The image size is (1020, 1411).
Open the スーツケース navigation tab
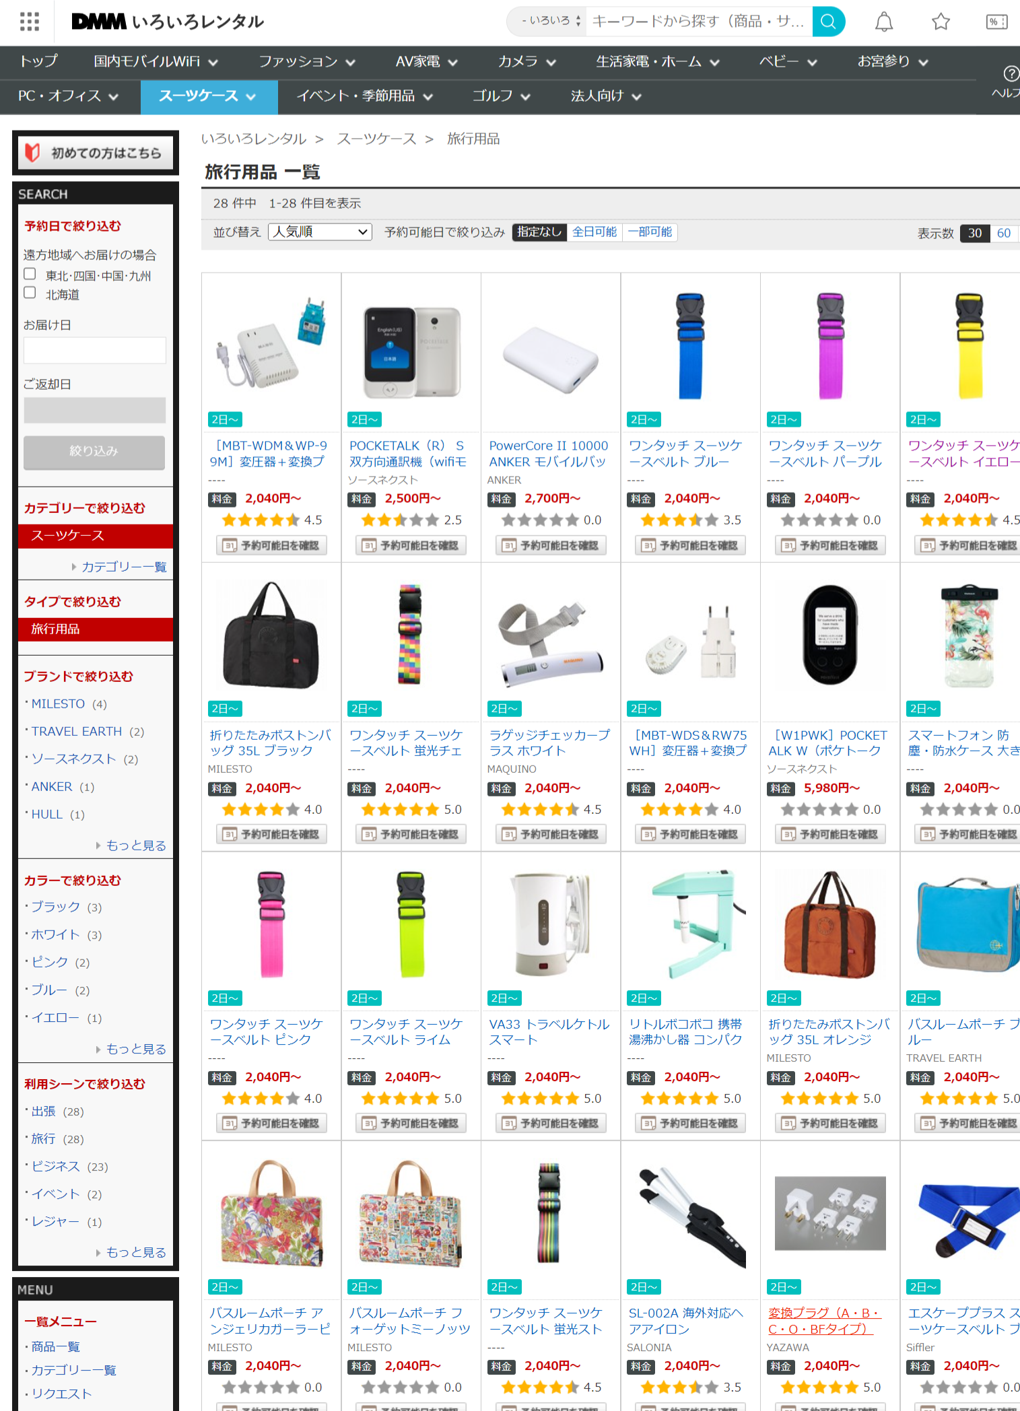pyautogui.click(x=208, y=96)
